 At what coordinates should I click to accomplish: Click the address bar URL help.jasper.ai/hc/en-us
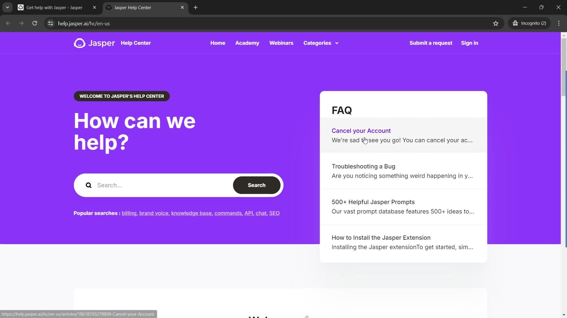click(x=84, y=23)
